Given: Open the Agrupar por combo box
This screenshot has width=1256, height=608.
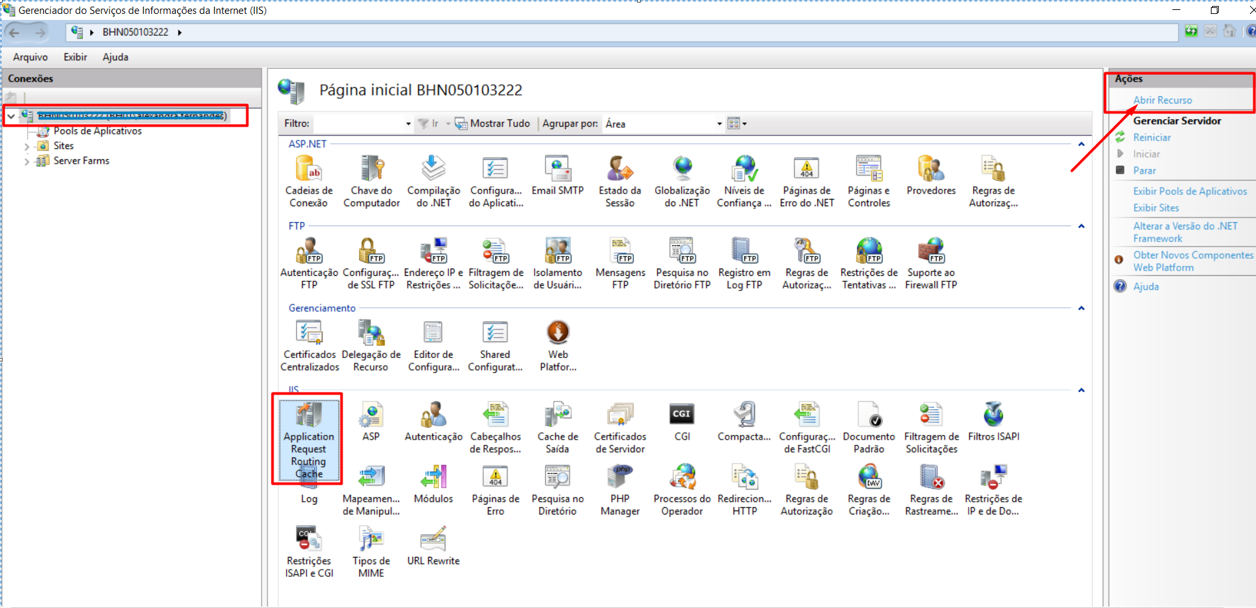Looking at the screenshot, I should [663, 123].
